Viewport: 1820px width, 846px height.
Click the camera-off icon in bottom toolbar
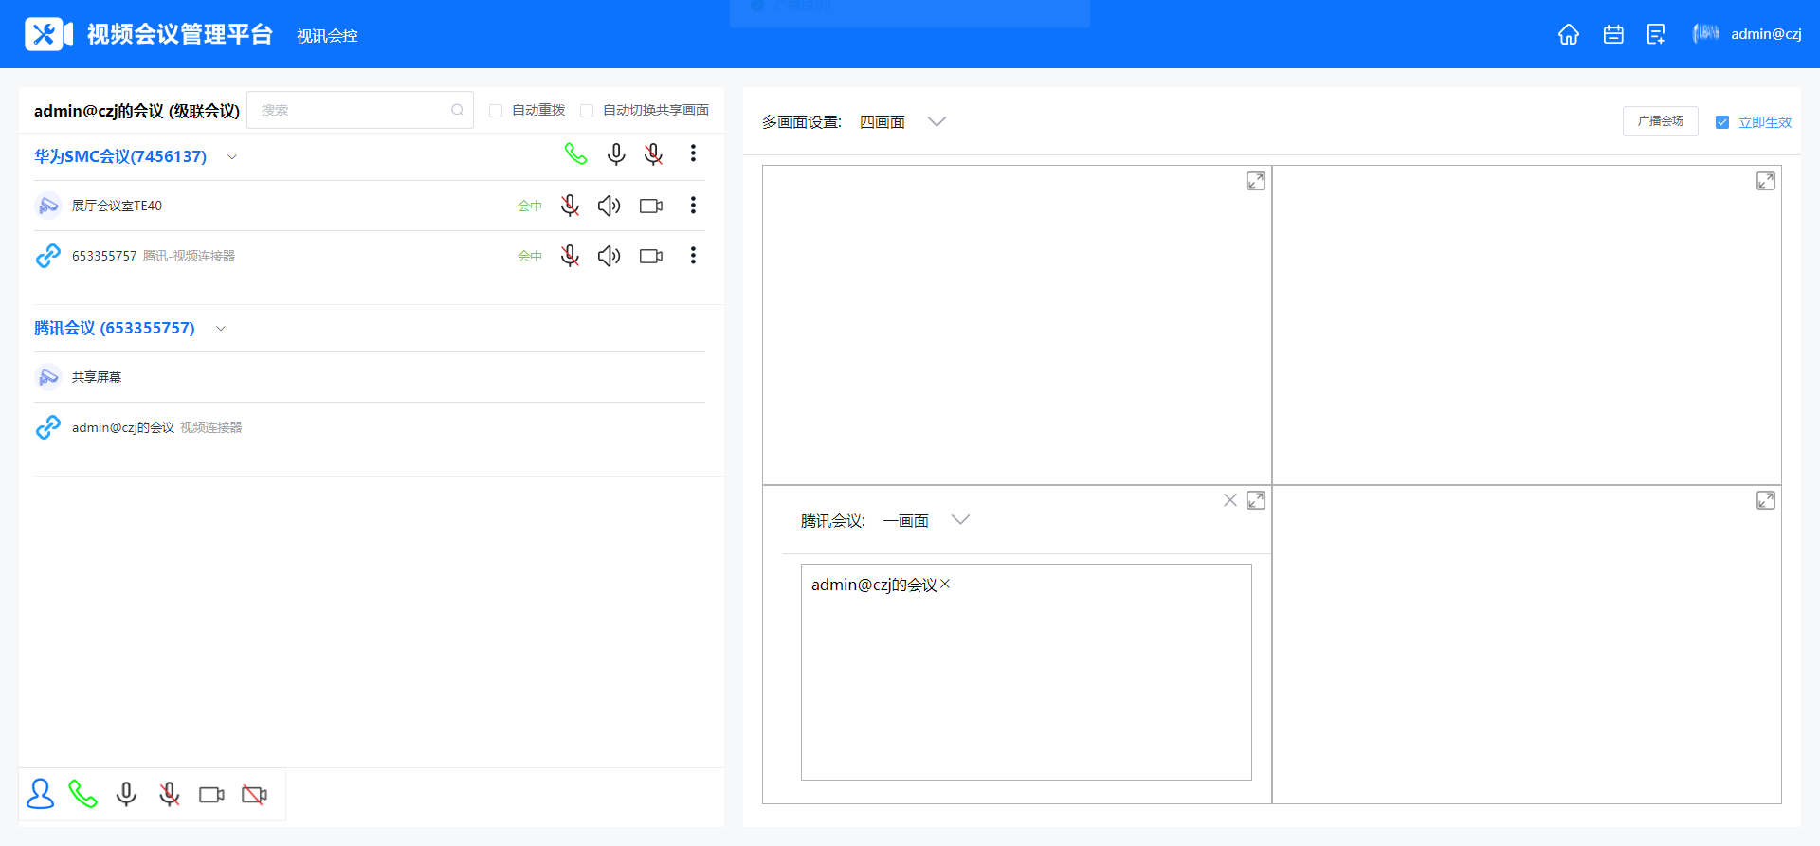pyautogui.click(x=254, y=794)
